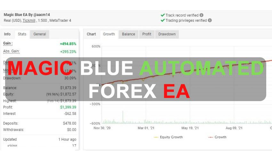Viewport: 272px width, 160px height.
Task: Open the Balance chart tab
Action: [129, 34]
